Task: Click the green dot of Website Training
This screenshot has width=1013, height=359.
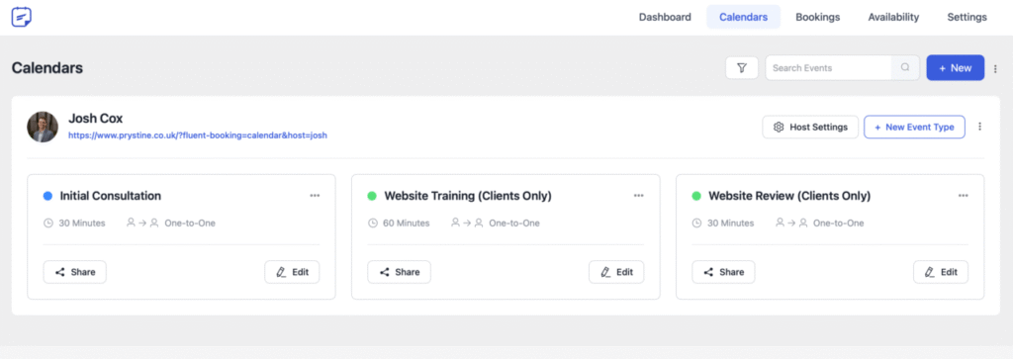Action: 372,196
